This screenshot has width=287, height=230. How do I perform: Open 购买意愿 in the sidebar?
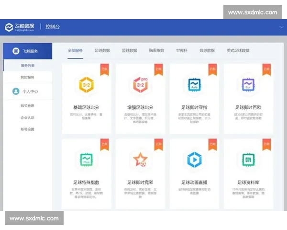coord(27,105)
